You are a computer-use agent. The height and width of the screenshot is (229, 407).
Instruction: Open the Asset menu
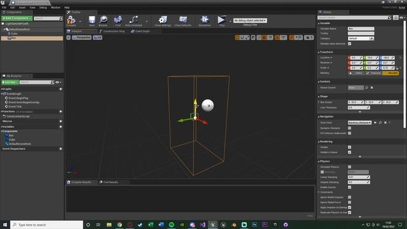tap(22, 8)
